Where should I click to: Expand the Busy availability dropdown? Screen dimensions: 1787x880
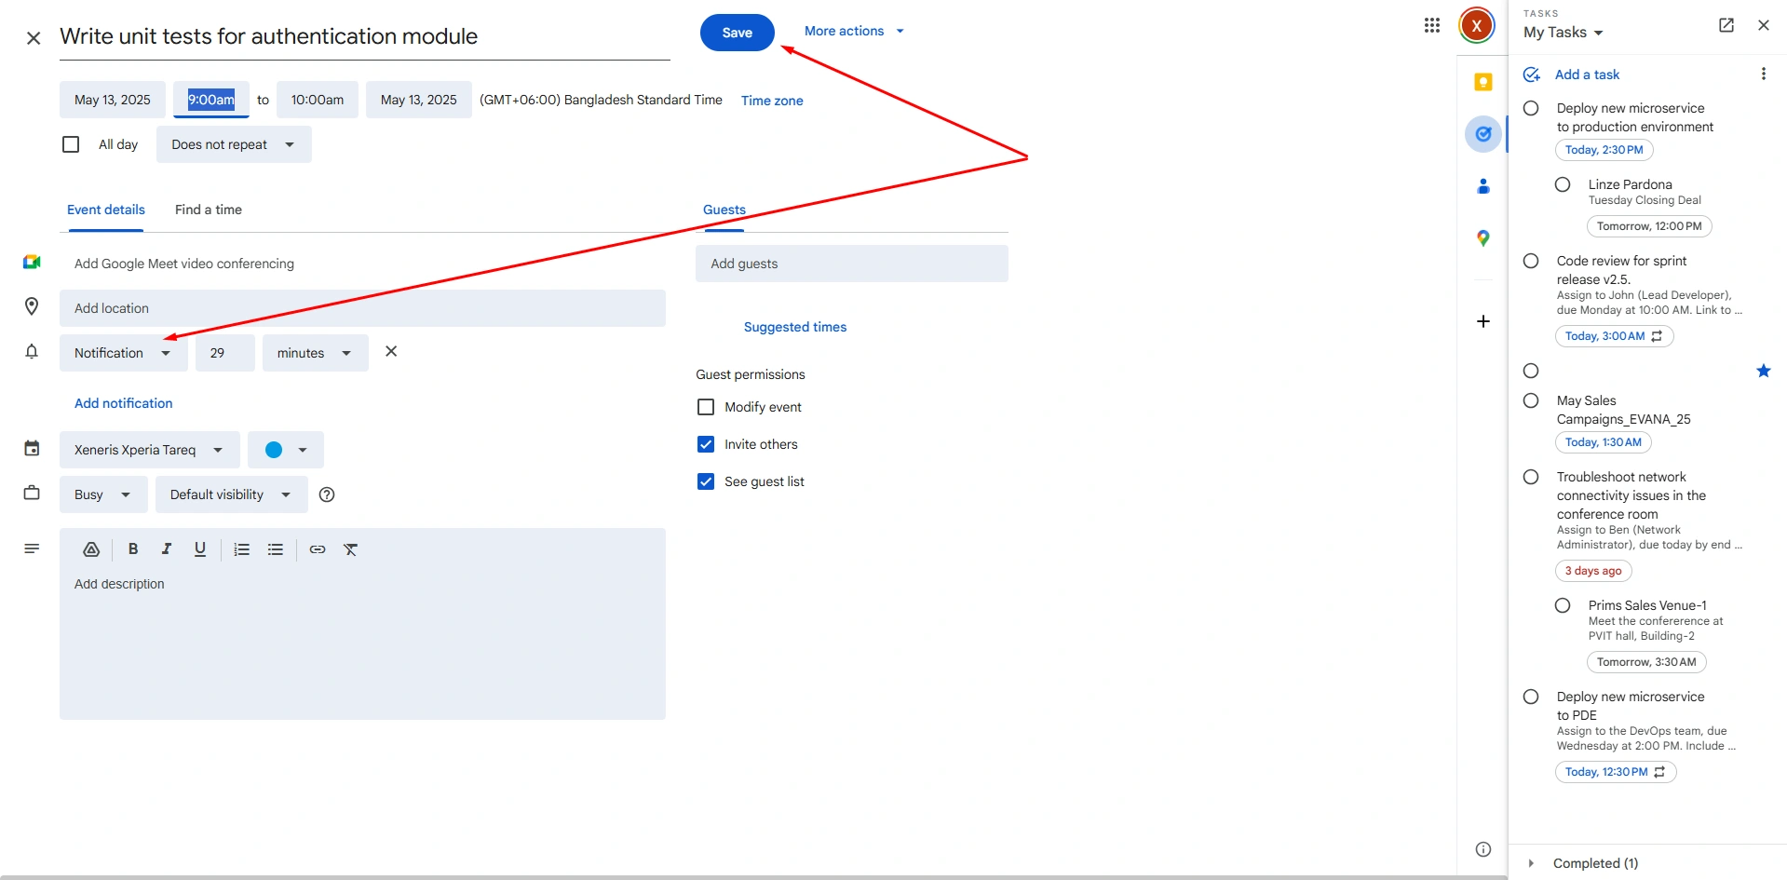(x=102, y=494)
